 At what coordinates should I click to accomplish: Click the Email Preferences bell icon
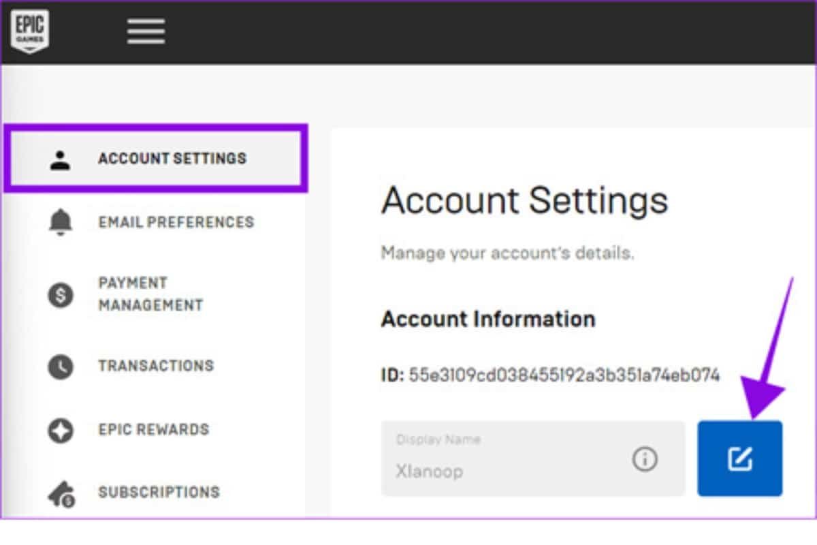coord(61,223)
